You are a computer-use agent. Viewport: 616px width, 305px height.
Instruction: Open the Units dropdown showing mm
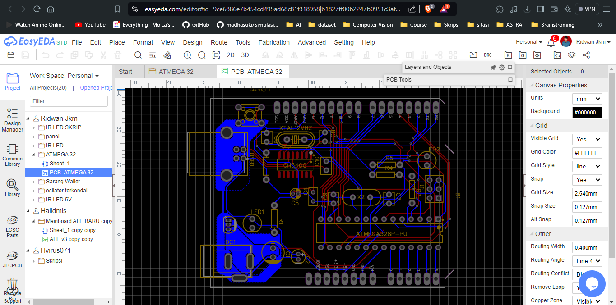[587, 99]
